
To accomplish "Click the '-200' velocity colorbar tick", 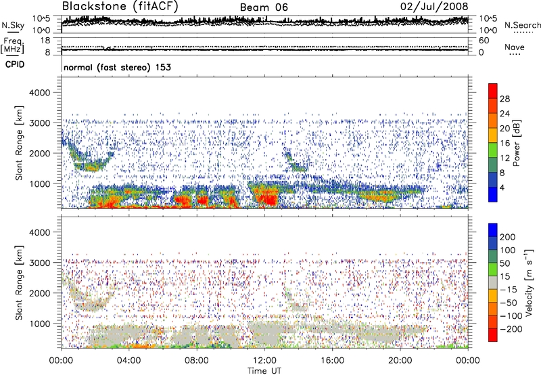I will 511,329.
